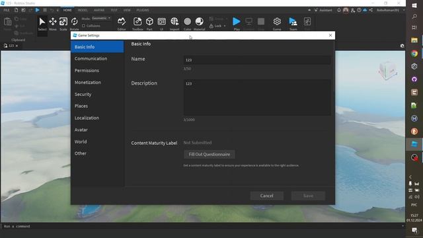
Task: Open notifications bell
Action: point(339,10)
